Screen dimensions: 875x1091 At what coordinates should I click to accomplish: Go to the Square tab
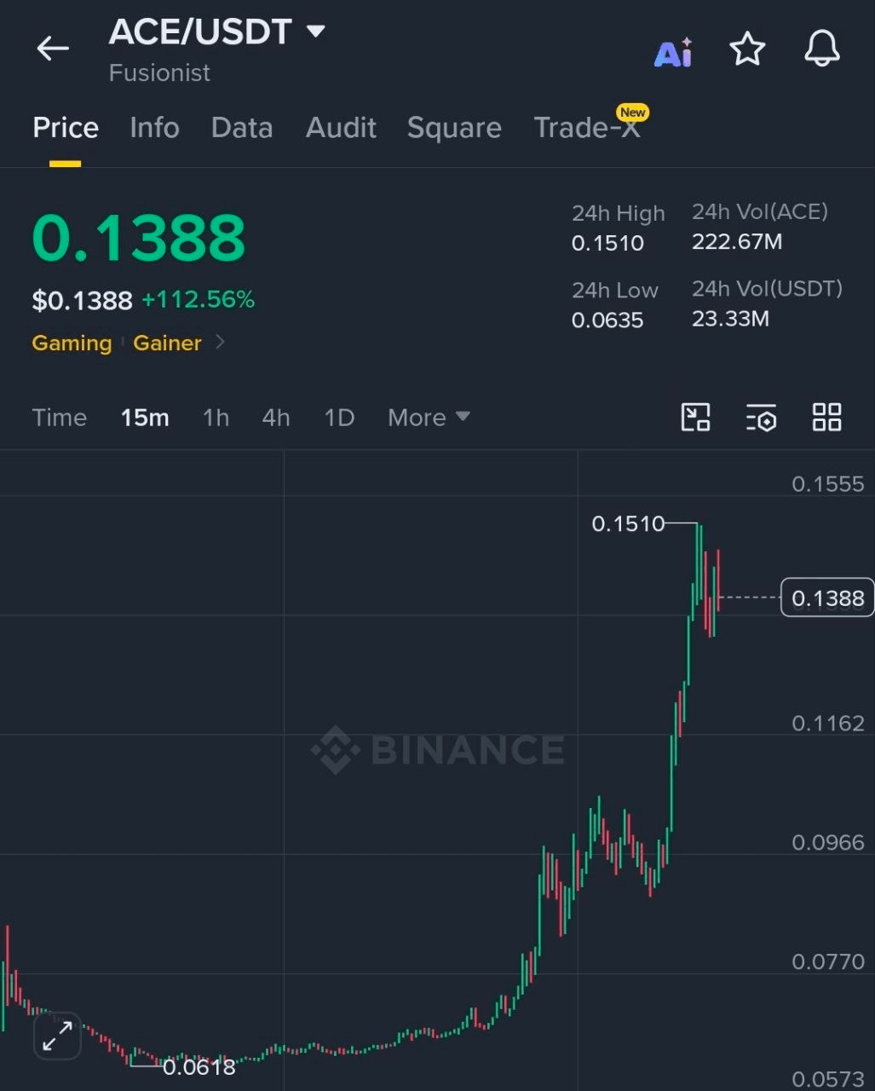[x=454, y=128]
